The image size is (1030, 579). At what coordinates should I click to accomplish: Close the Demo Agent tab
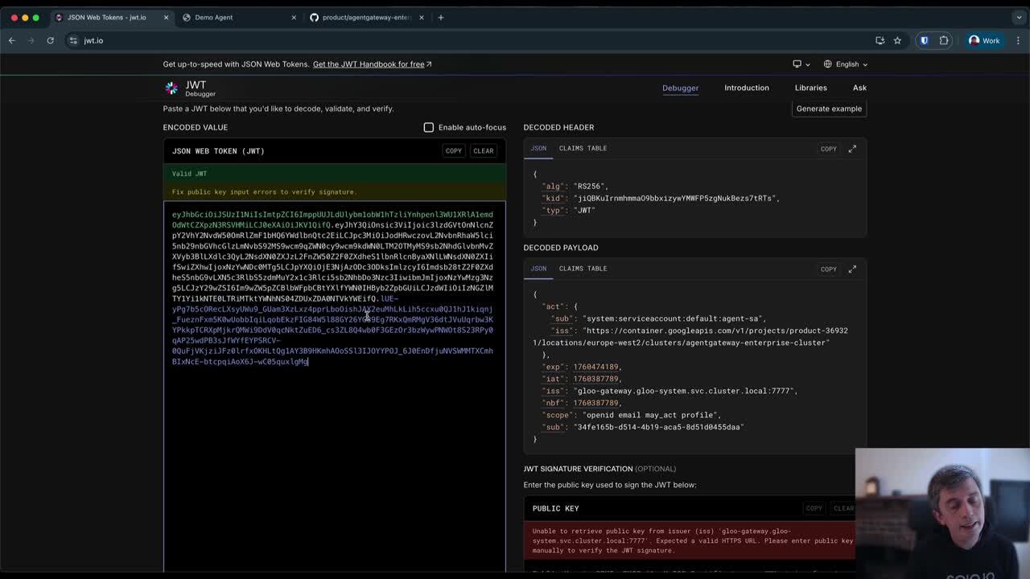point(294,17)
